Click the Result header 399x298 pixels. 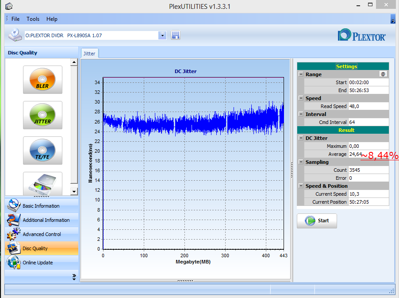click(343, 130)
